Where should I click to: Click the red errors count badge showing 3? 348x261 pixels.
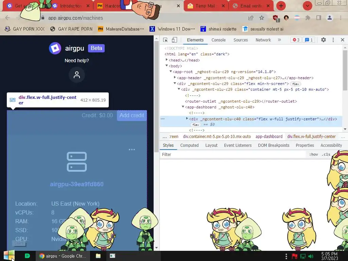pos(296,40)
